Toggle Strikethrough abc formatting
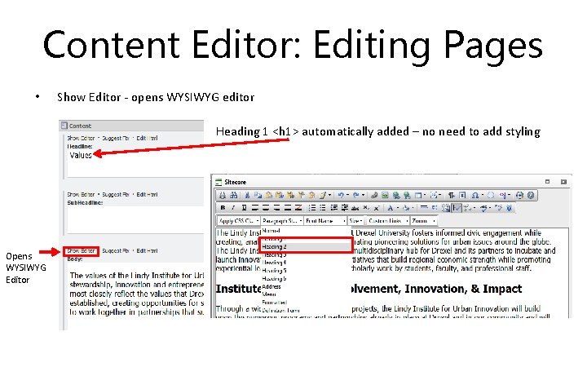 [355, 208]
